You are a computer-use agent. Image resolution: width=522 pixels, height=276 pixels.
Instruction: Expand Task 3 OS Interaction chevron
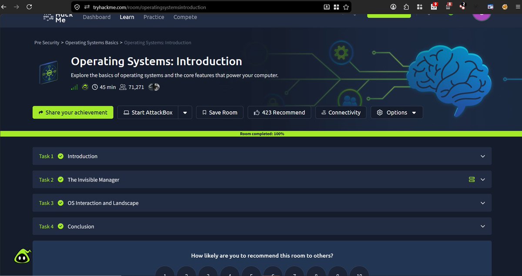(482, 203)
